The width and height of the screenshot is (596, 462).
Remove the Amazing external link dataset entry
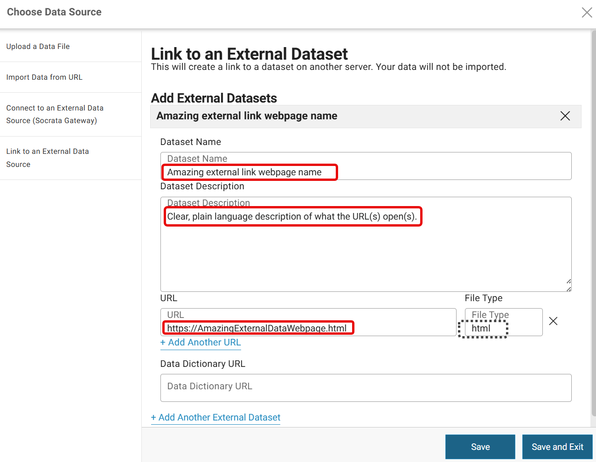tap(565, 116)
